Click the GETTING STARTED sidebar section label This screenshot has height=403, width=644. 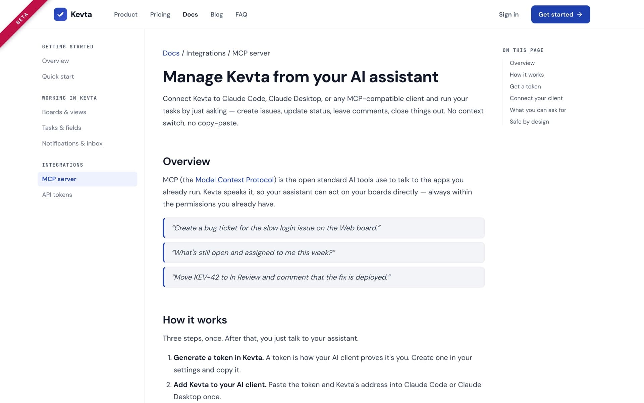tap(68, 47)
